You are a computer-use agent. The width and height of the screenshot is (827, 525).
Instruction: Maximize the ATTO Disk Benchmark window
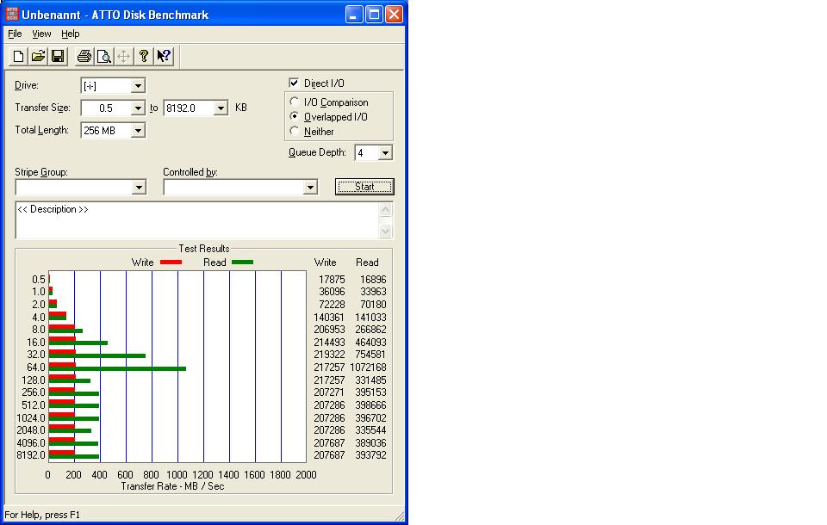pyautogui.click(x=374, y=15)
